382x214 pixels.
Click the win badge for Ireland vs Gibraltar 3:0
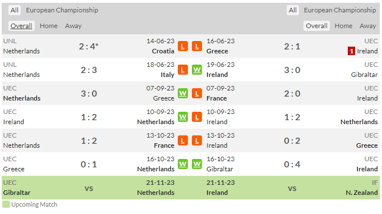197,70
